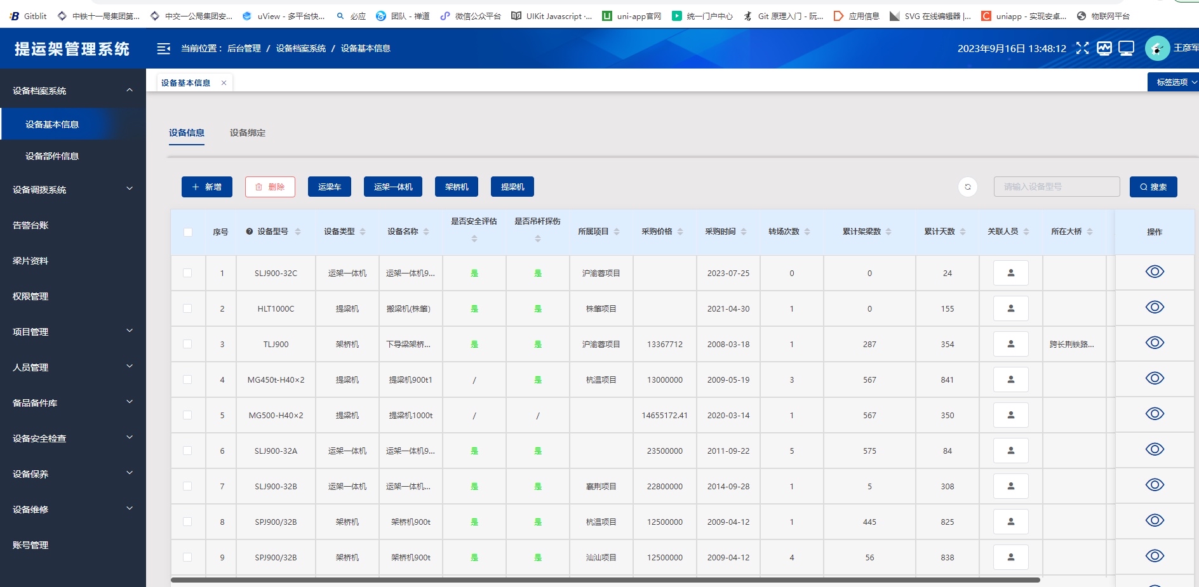The image size is (1199, 587).
Task: Click the 请输入设备型号 search input field
Action: [x=1057, y=187]
